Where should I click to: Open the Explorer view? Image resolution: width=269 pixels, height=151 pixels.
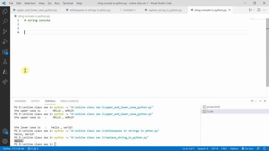pyautogui.click(x=5, y=11)
